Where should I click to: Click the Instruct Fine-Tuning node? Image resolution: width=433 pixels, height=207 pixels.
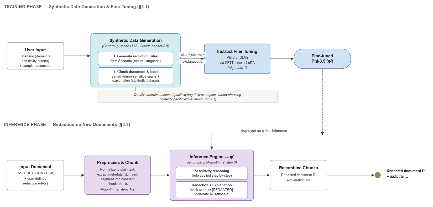(x=237, y=59)
